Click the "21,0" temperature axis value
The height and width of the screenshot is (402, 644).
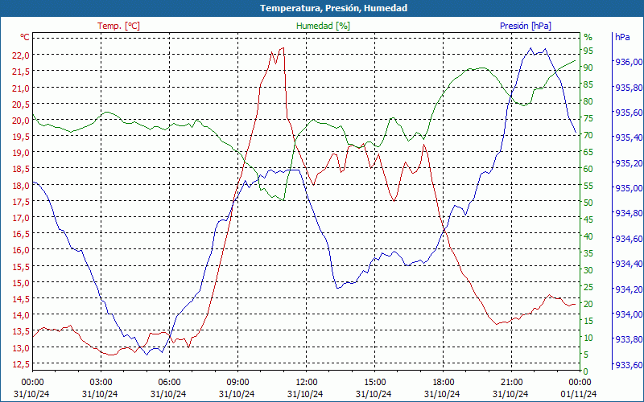(20, 88)
